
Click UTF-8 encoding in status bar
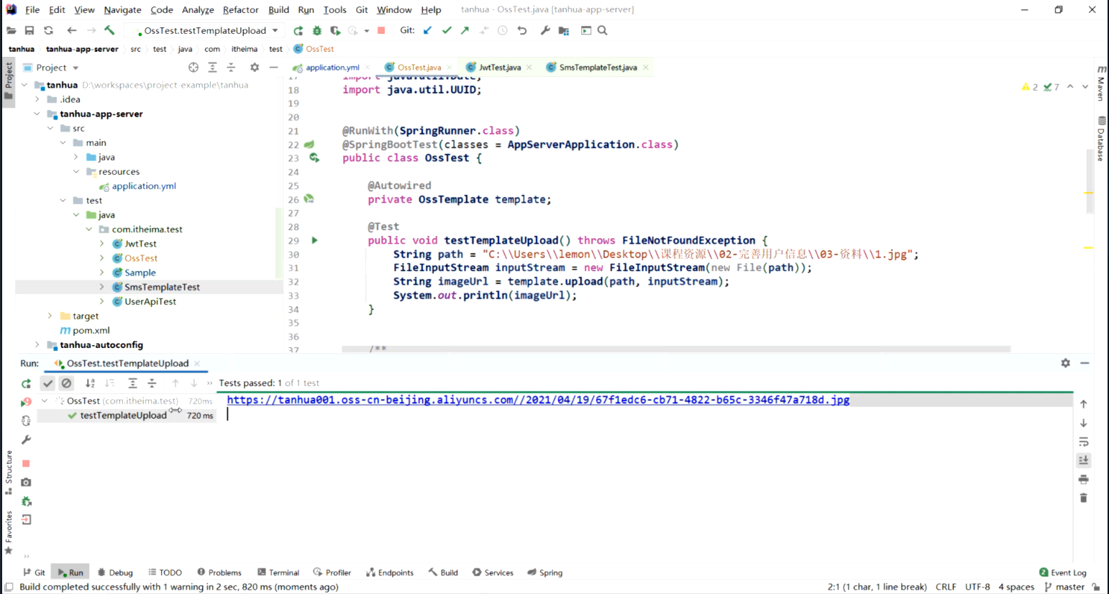coord(977,587)
